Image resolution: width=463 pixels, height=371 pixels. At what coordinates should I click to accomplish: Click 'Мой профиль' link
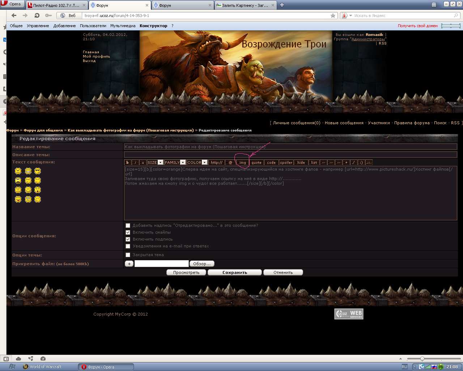tap(96, 57)
